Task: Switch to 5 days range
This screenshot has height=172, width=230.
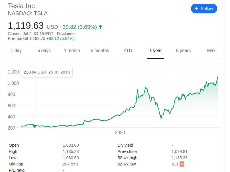Action: tap(44, 50)
